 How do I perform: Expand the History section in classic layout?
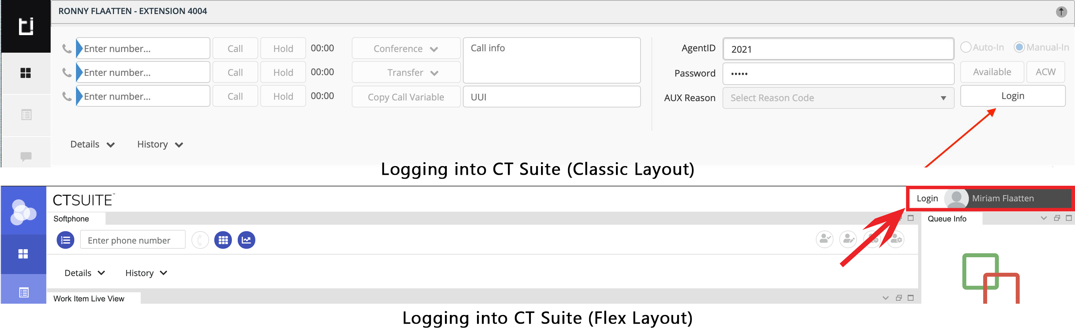[x=160, y=144]
